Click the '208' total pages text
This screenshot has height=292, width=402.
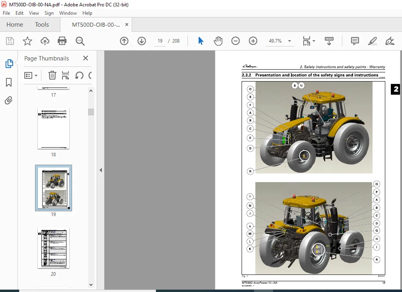coord(176,41)
